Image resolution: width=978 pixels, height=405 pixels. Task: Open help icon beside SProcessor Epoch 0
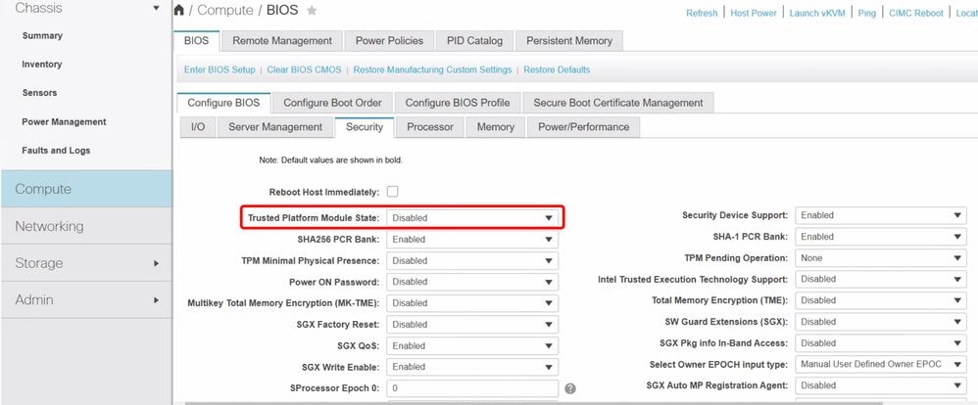point(570,388)
